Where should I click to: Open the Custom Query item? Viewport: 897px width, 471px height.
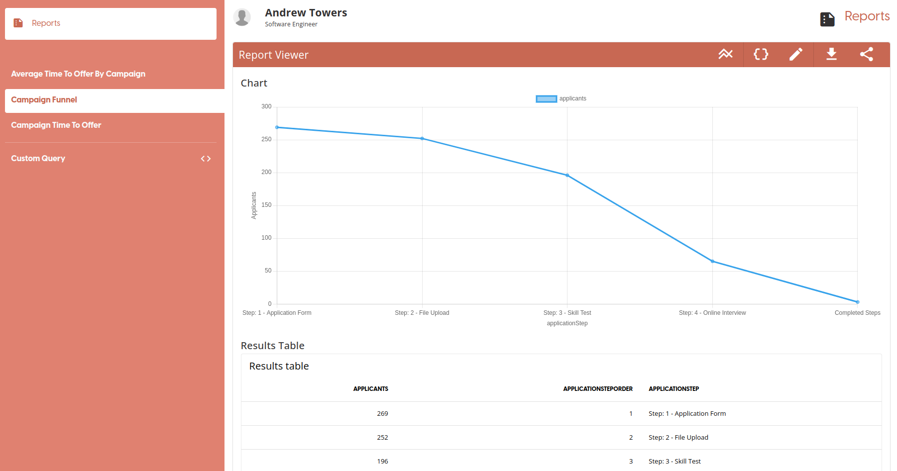(x=38, y=159)
